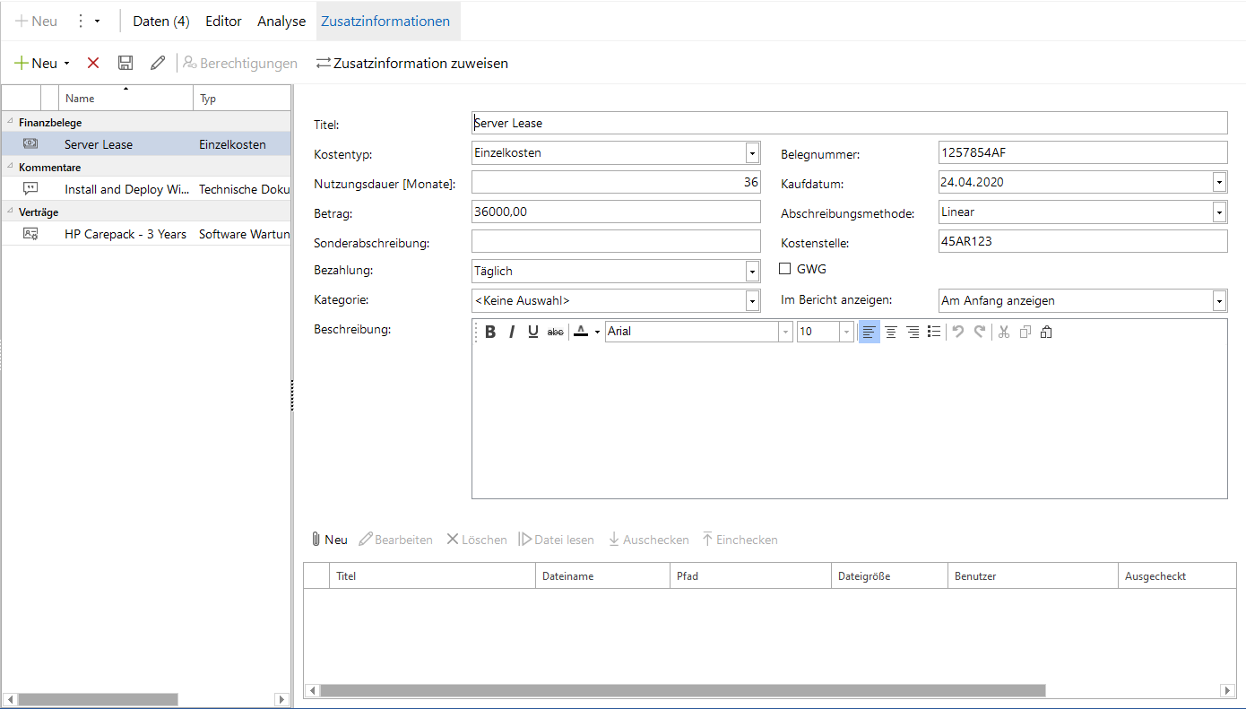1246x709 pixels.
Task: Open the Bezahlung dropdown showing Täglich
Action: point(752,272)
